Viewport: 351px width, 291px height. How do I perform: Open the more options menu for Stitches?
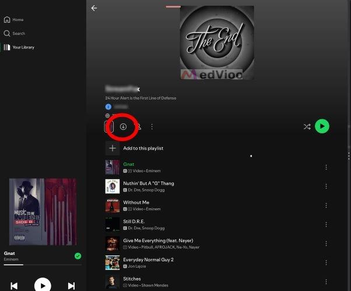[x=326, y=282]
